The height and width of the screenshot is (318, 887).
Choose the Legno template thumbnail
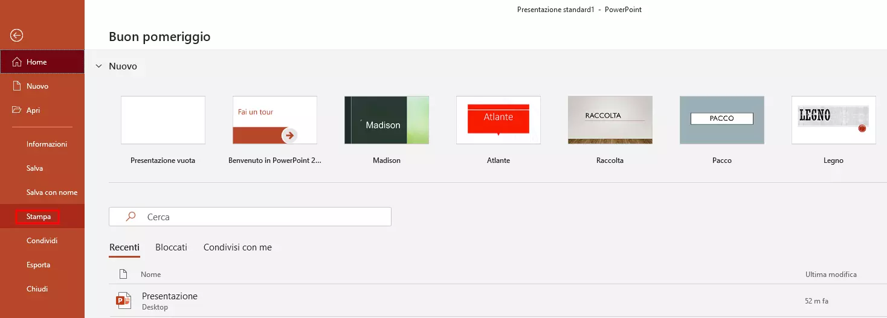(x=834, y=120)
